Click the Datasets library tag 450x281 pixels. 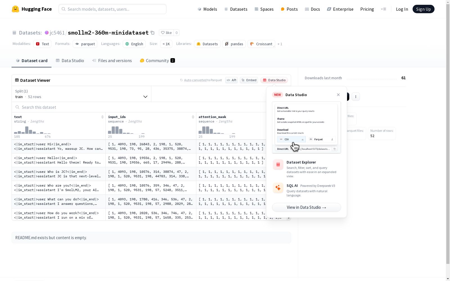(x=207, y=44)
